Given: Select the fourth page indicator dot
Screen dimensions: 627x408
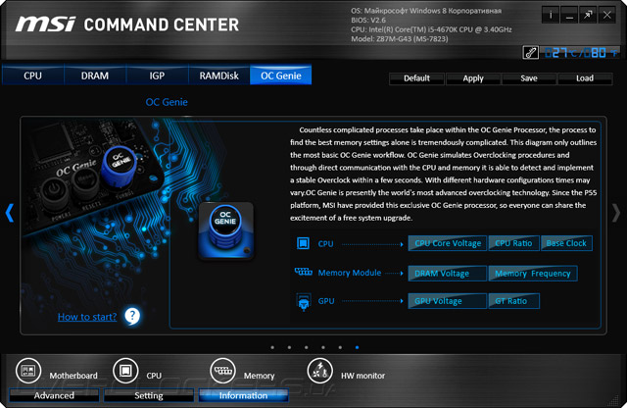Looking at the screenshot, I should (x=323, y=347).
